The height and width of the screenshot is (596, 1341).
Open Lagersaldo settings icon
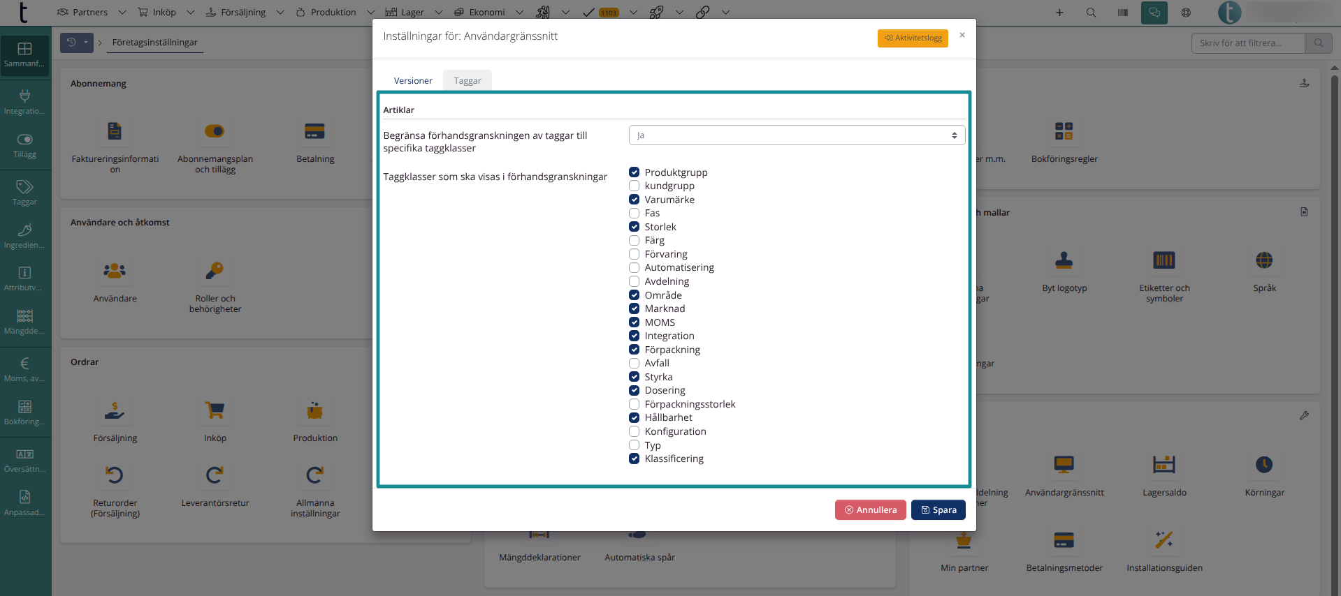[1164, 465]
